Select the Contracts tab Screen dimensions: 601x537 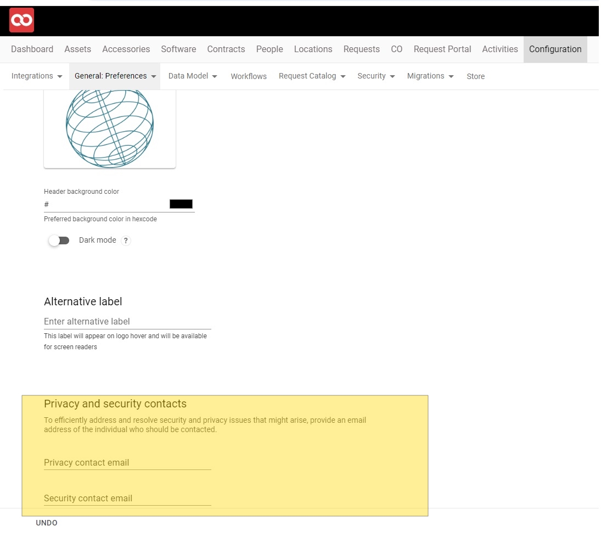point(226,49)
